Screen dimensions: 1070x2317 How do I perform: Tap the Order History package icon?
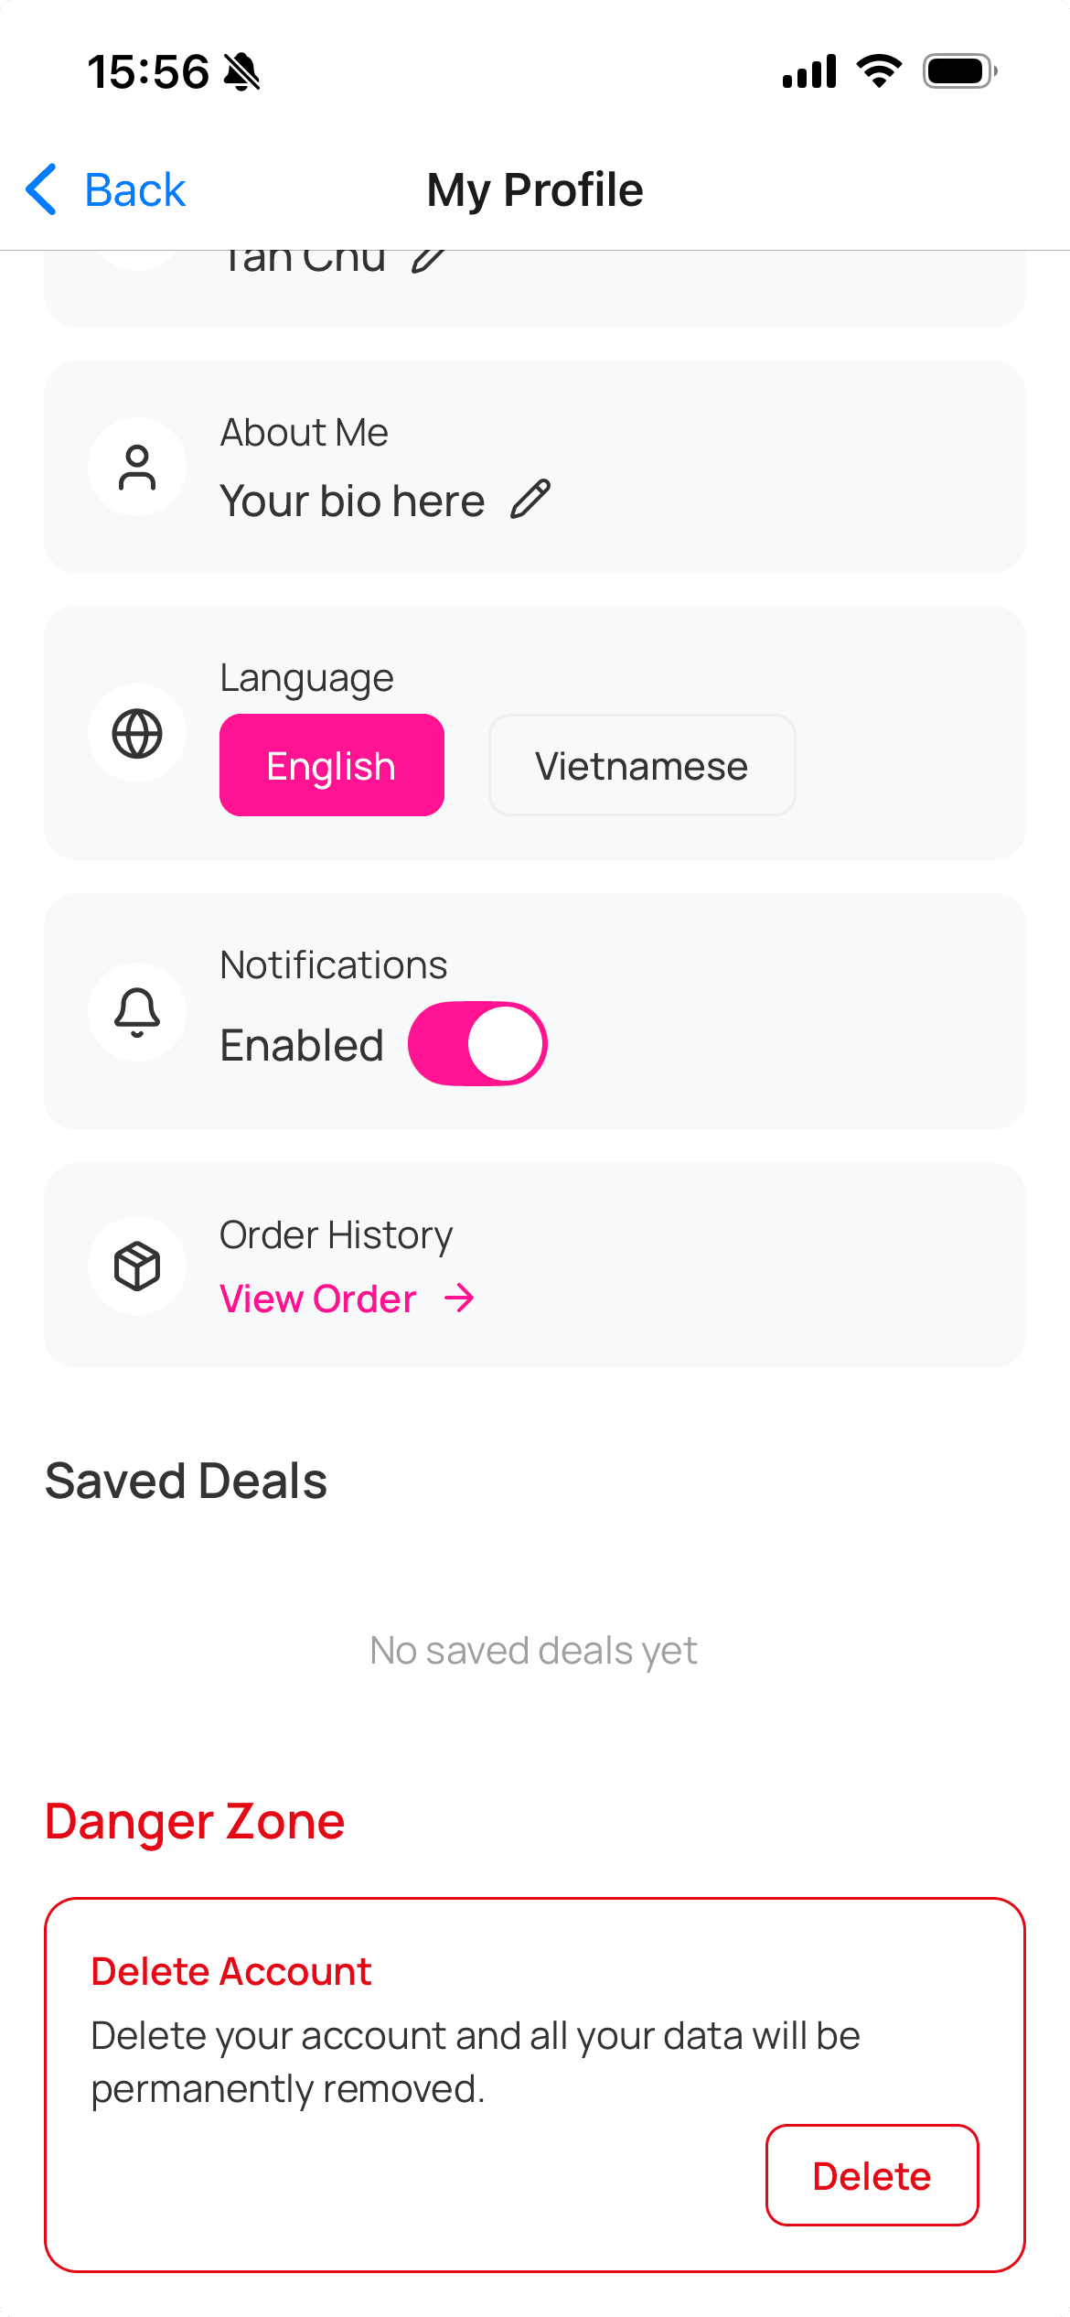coord(137,1266)
